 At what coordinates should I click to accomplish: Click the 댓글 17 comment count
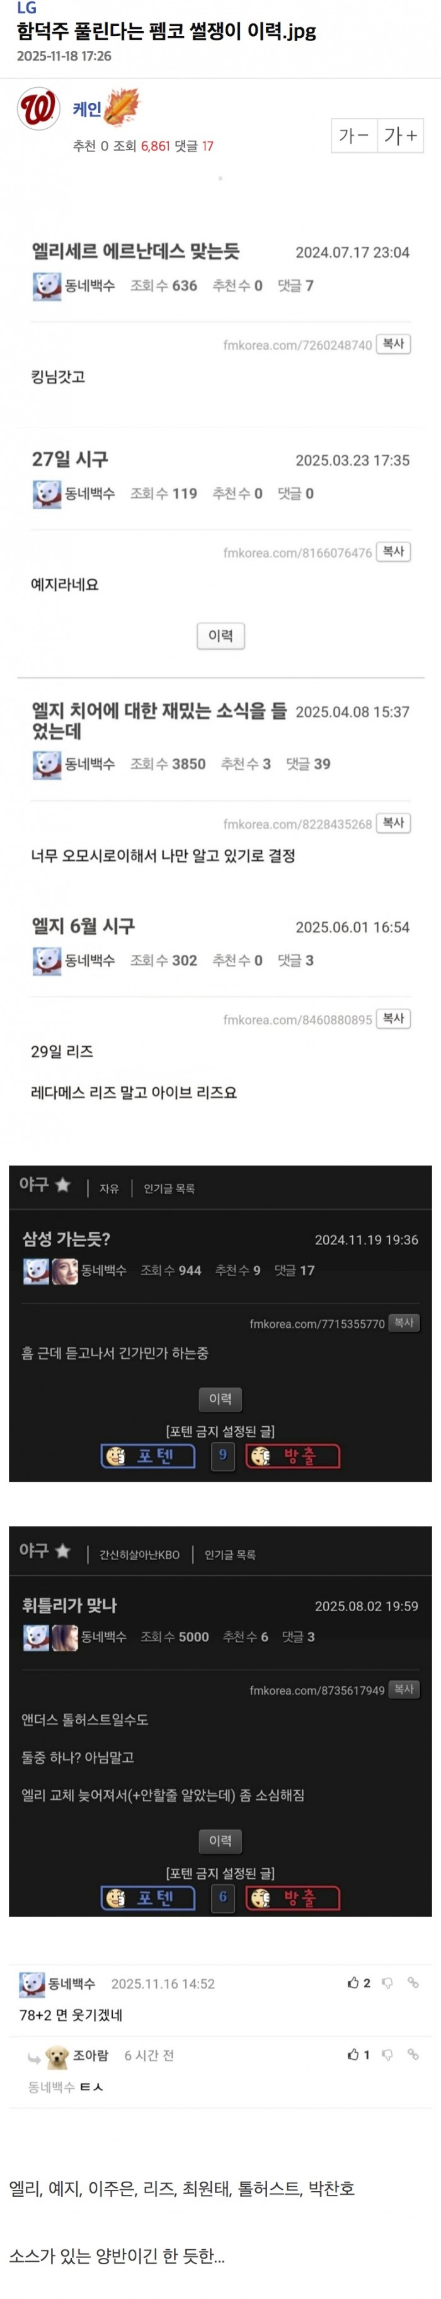(x=194, y=146)
